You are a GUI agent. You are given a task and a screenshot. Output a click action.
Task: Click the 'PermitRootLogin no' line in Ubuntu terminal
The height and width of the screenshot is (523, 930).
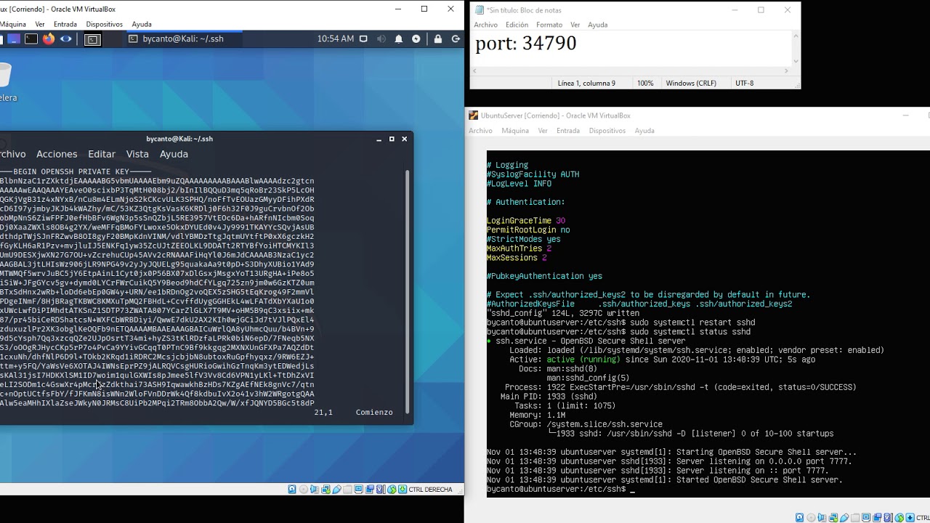click(x=528, y=230)
